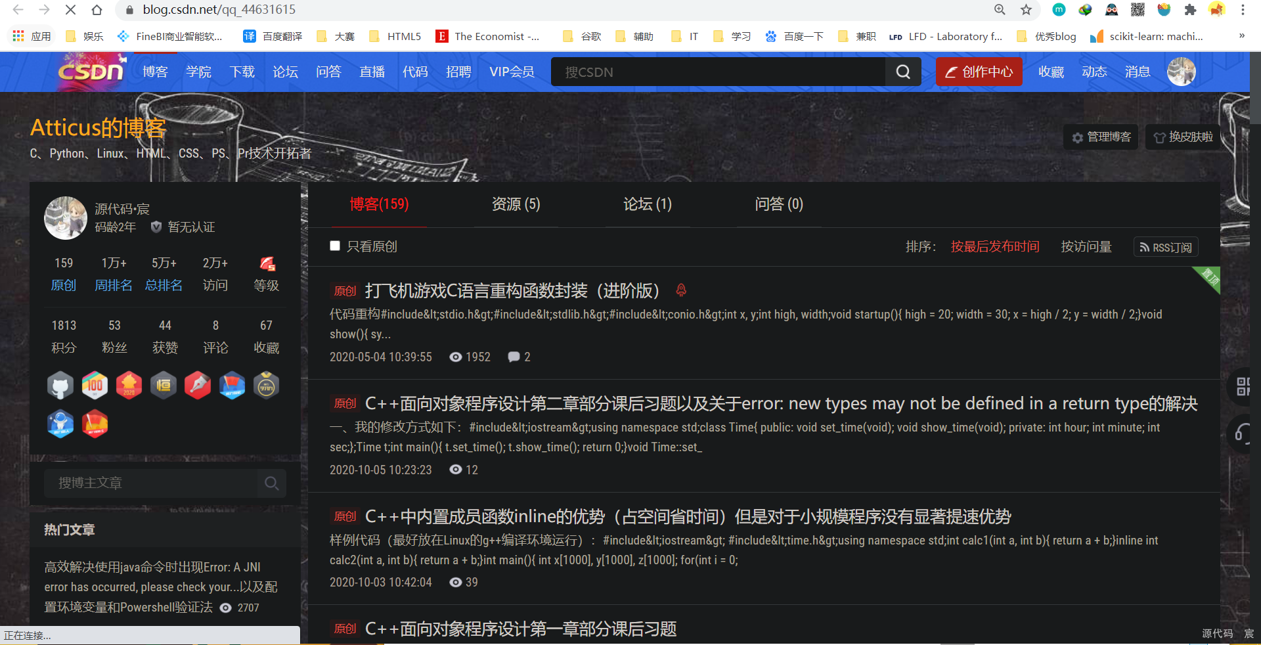The image size is (1261, 645).
Task: Open The Economist bookmark
Action: pos(488,36)
